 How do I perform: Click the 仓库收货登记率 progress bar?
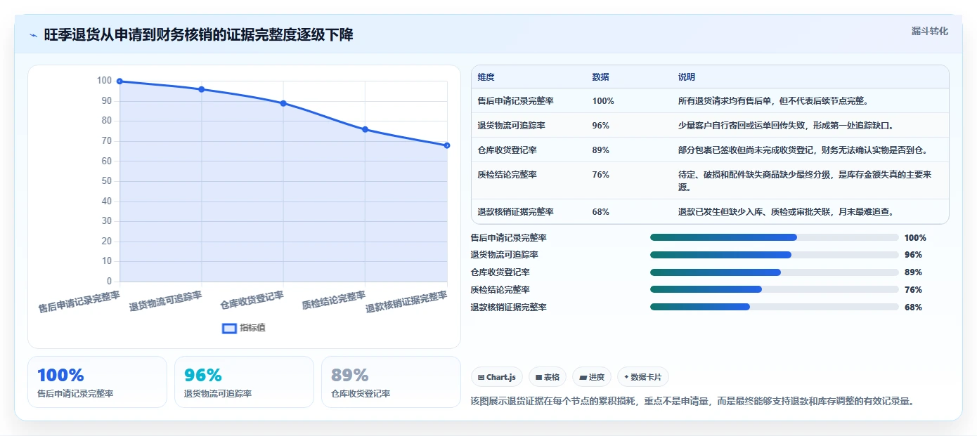[x=775, y=272]
